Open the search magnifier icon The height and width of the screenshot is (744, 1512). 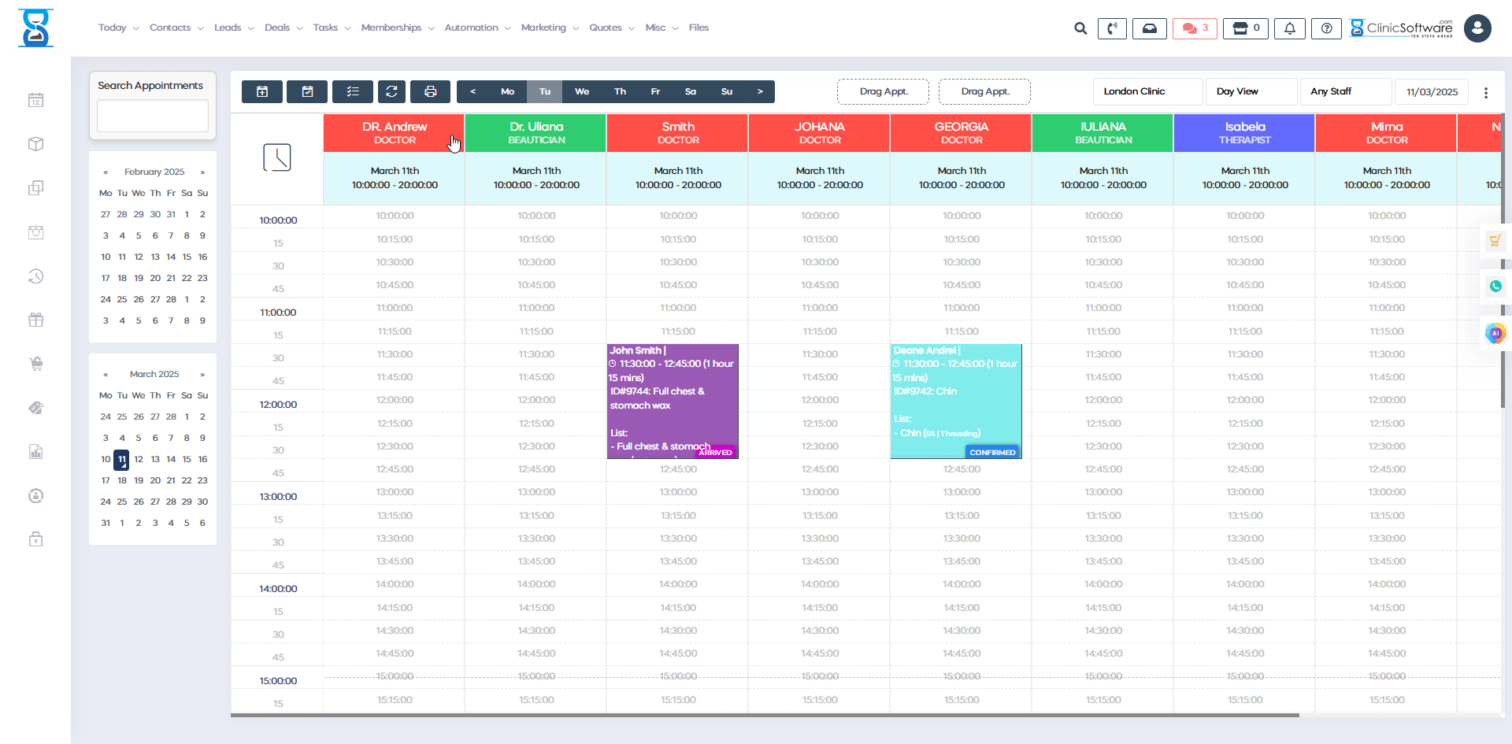[x=1080, y=28]
